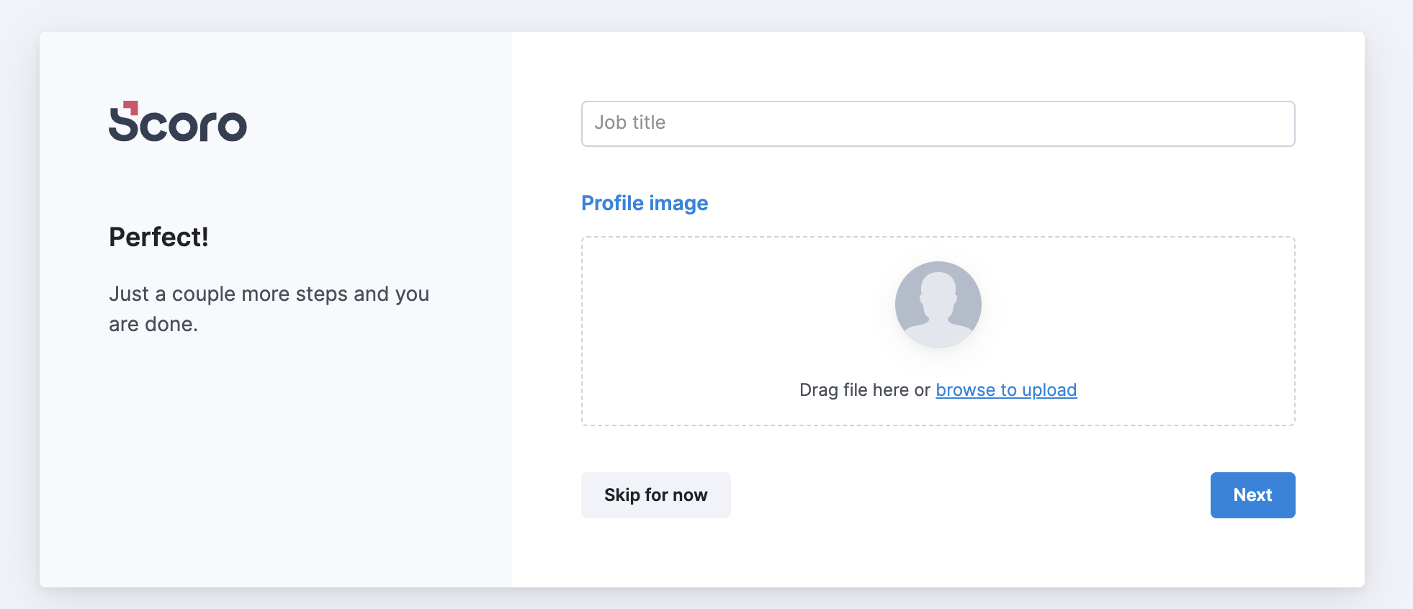Screen dimensions: 1413x609
Task: Open the browse to upload link
Action: (1006, 390)
